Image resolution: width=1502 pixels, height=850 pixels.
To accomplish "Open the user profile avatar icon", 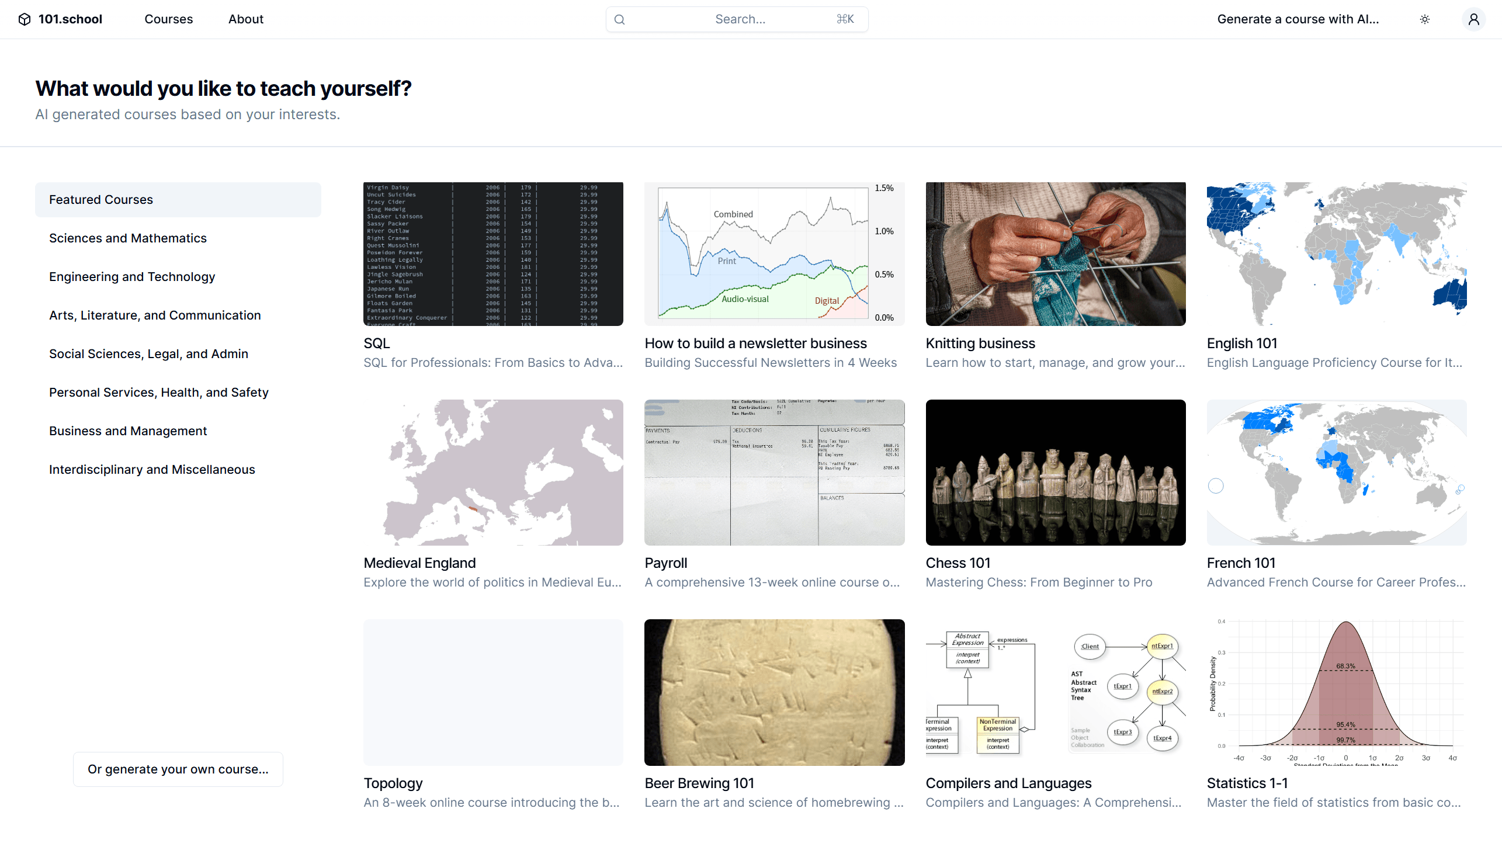I will [x=1473, y=19].
